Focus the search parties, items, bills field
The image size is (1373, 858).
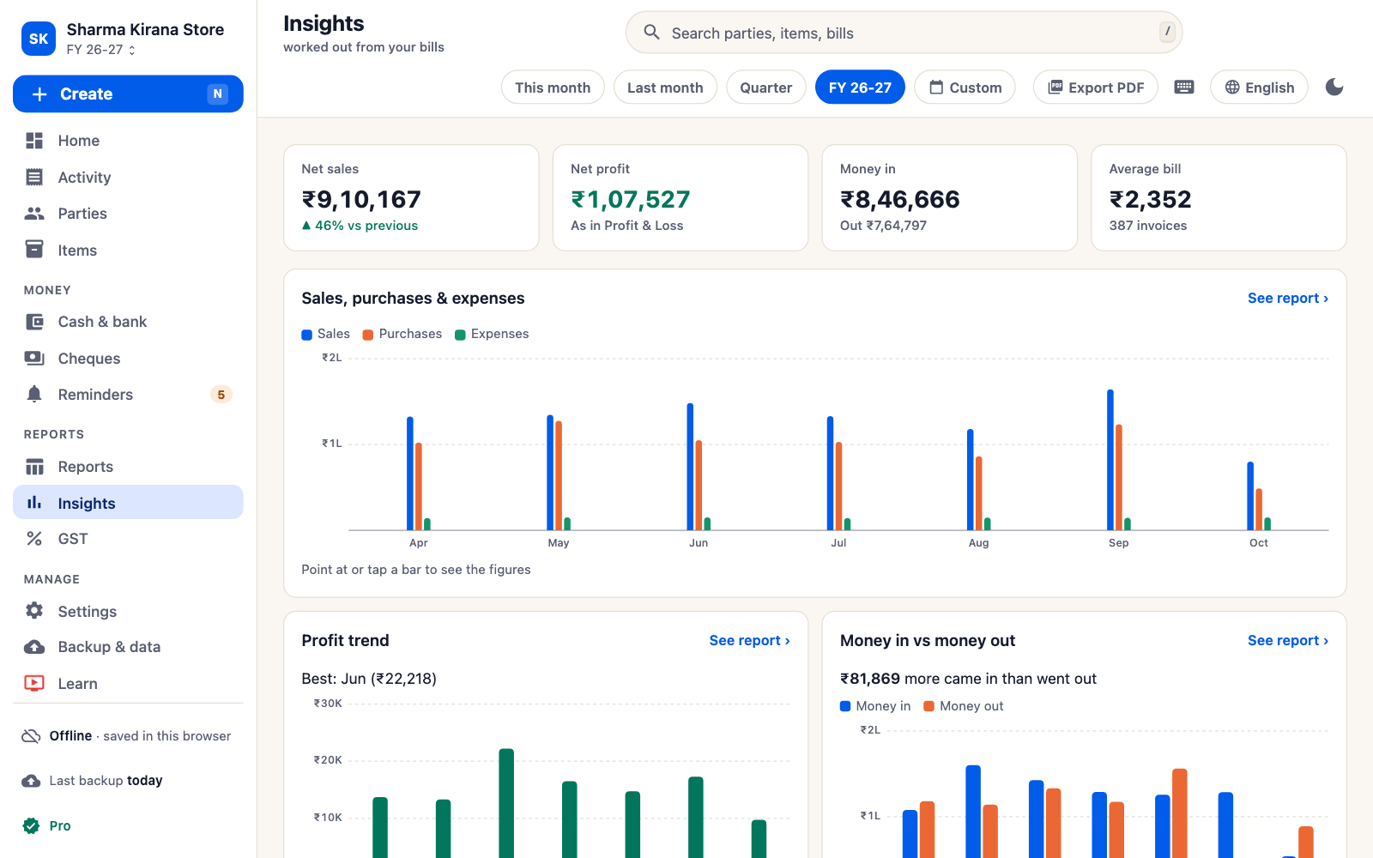pyautogui.click(x=904, y=33)
